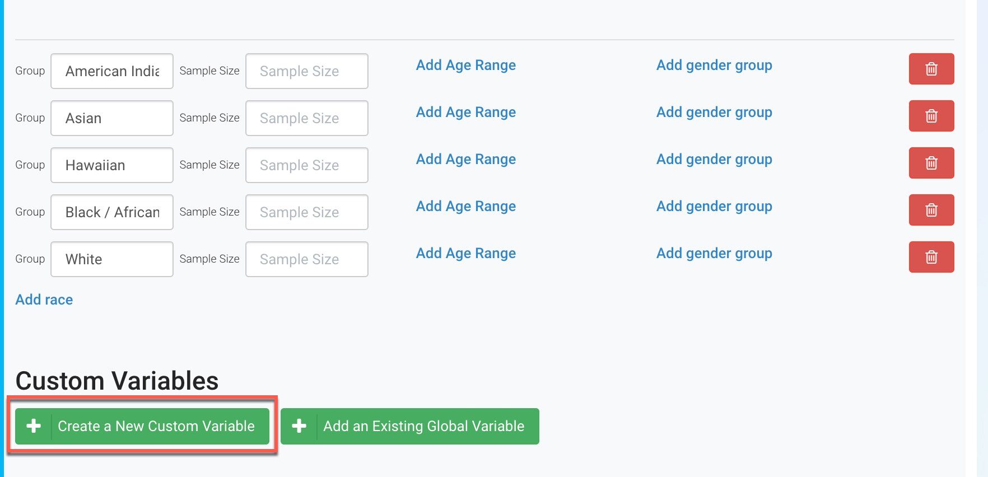Remove the White group using trash button
Screen dimensions: 988x477
pos(931,257)
